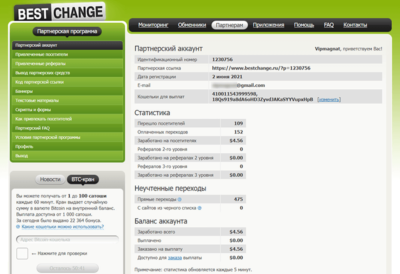Open Привлеченные посетители in sidebar

point(67,54)
